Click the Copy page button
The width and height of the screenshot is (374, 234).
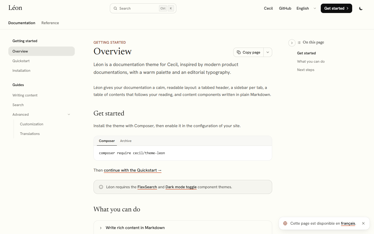[248, 52]
